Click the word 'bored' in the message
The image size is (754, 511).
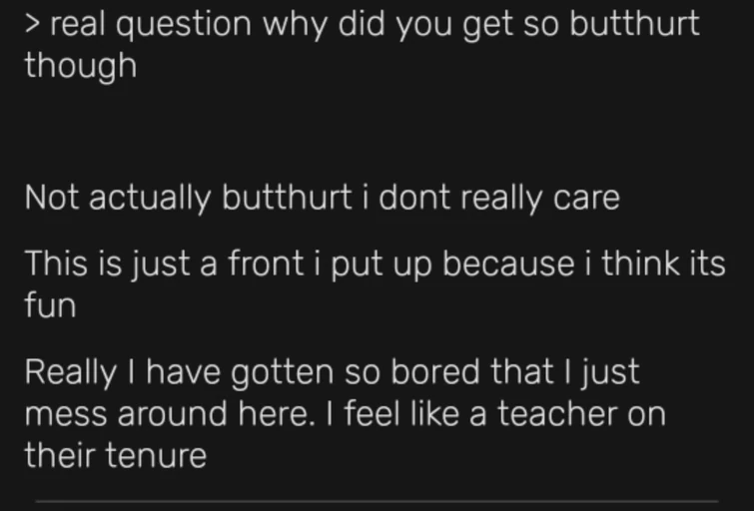click(x=434, y=372)
